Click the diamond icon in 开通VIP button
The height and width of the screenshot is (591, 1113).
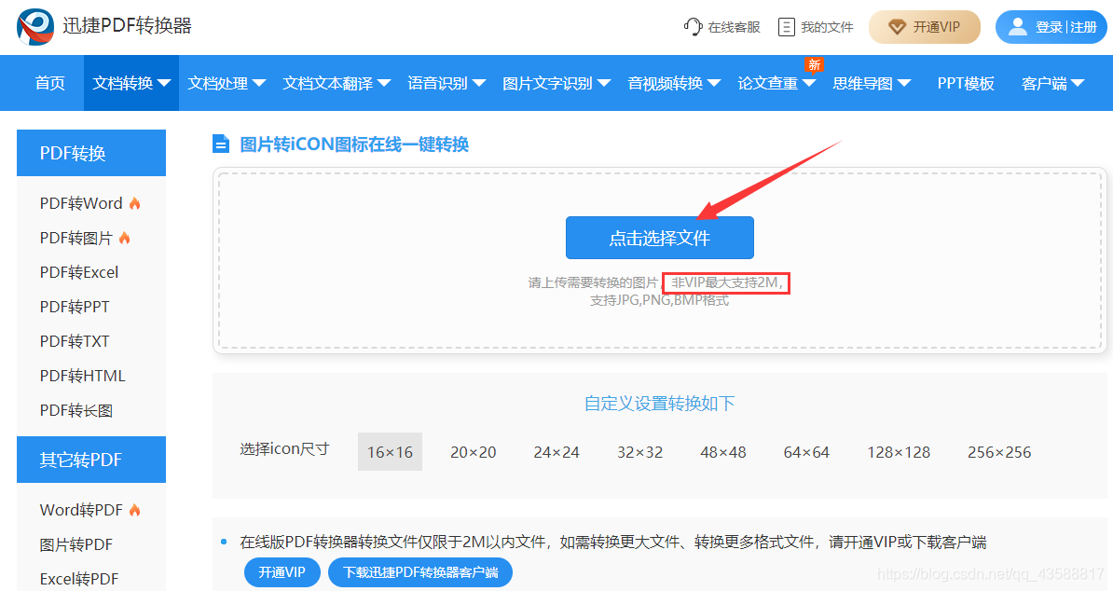point(898,27)
